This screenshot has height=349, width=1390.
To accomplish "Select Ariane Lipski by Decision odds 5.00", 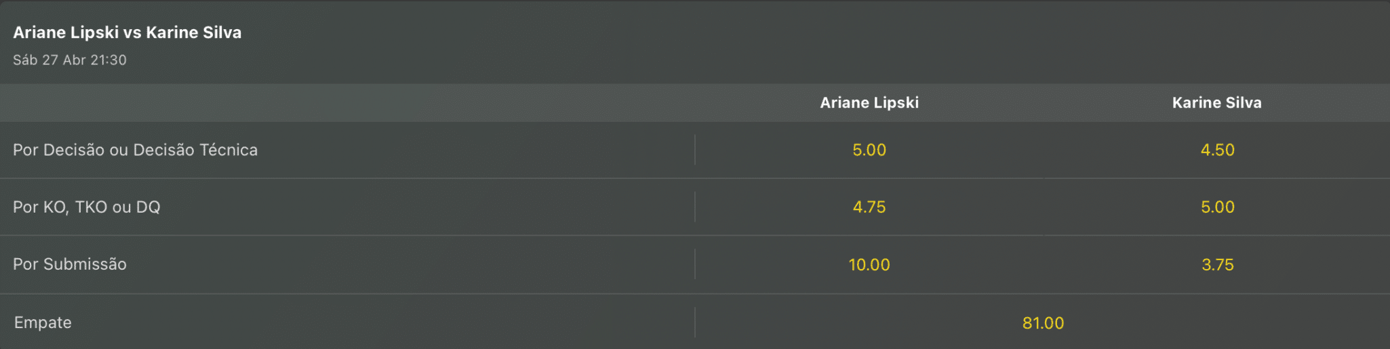I will coord(869,150).
